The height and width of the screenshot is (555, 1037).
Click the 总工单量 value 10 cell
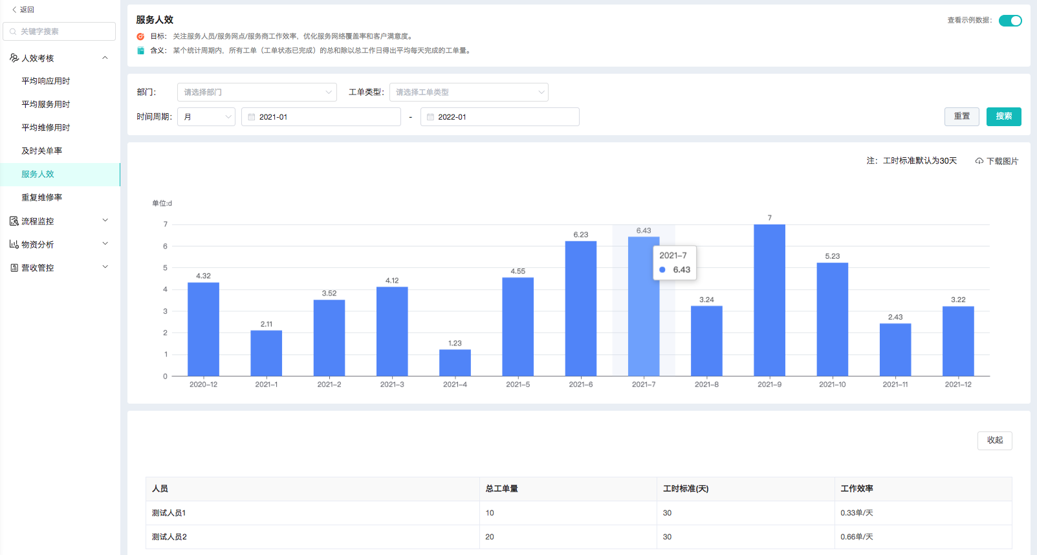pos(568,513)
